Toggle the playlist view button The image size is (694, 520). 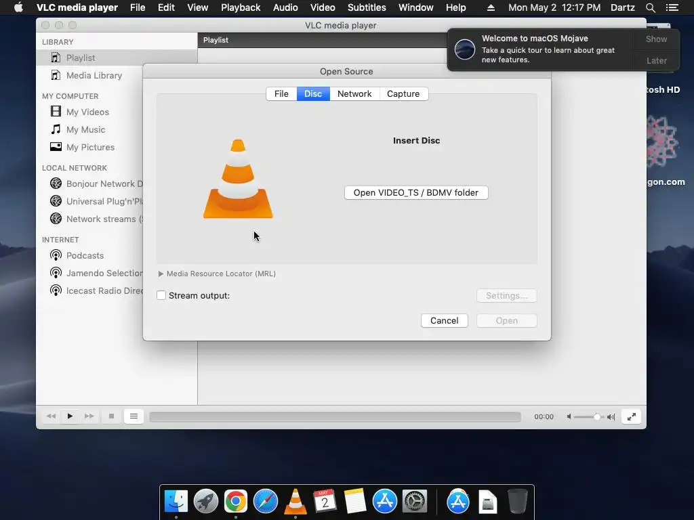click(x=134, y=416)
